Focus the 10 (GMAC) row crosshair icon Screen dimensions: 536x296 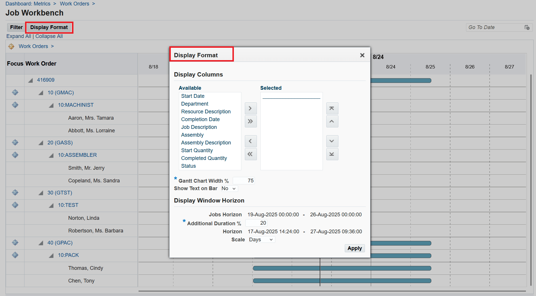point(15,93)
